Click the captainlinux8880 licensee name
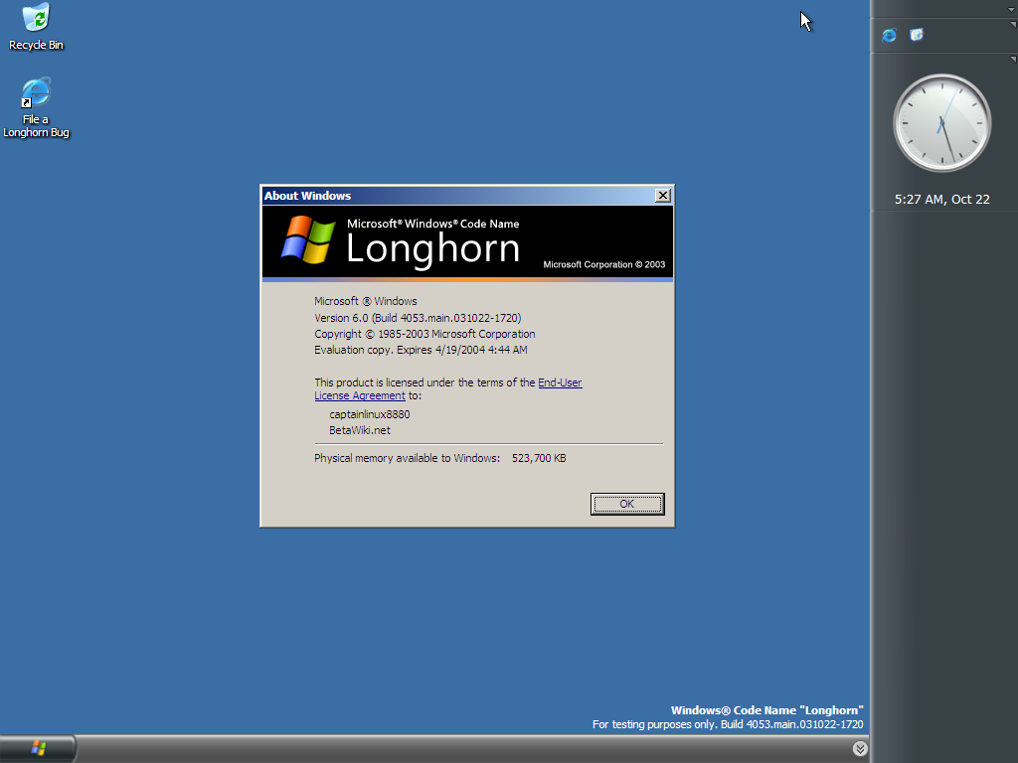The width and height of the screenshot is (1018, 763). point(370,414)
